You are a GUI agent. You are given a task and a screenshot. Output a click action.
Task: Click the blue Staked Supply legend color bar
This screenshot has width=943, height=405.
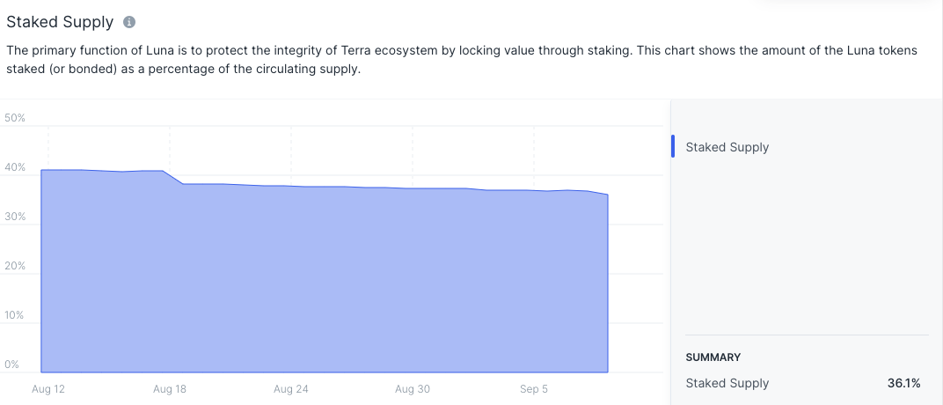673,147
